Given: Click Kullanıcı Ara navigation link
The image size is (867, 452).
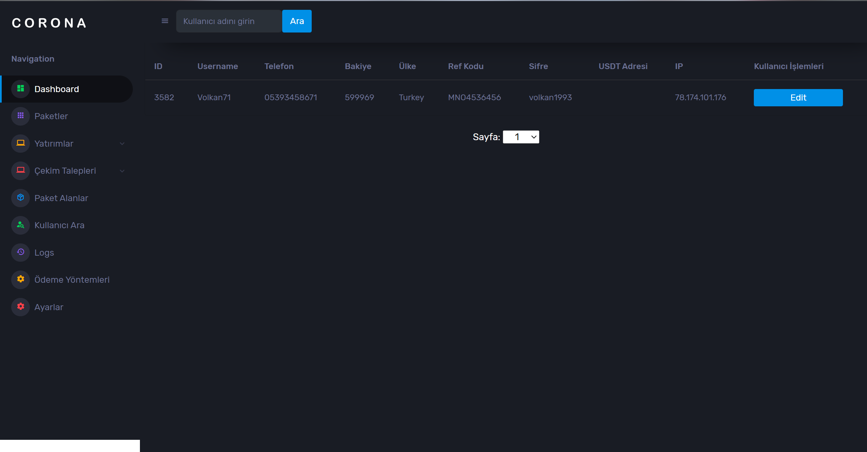Looking at the screenshot, I should [60, 225].
